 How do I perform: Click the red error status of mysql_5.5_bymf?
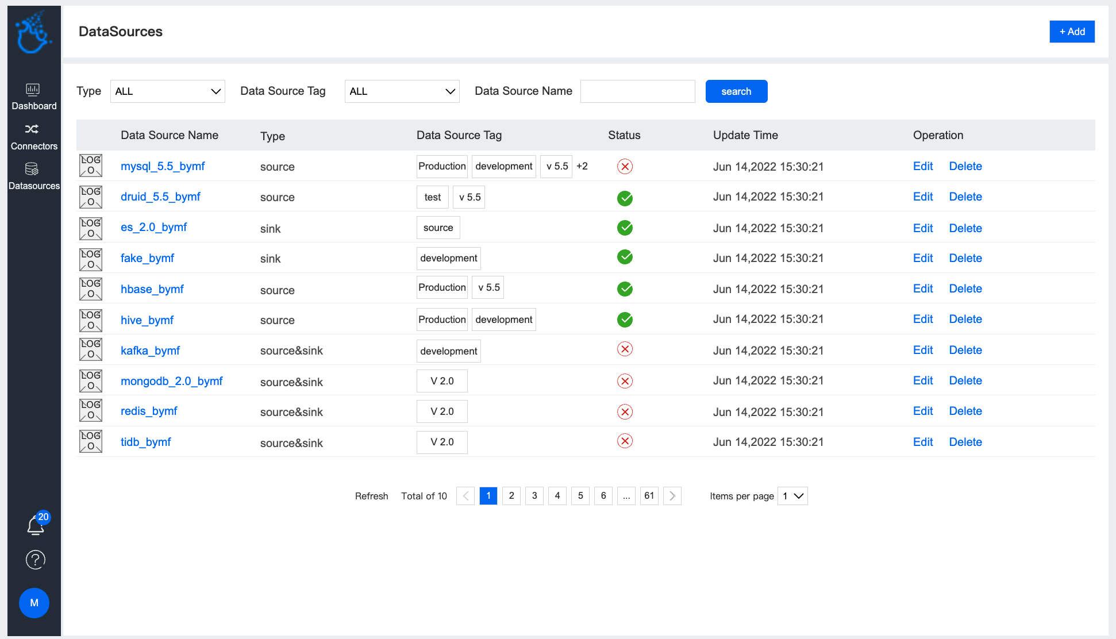[x=625, y=167]
